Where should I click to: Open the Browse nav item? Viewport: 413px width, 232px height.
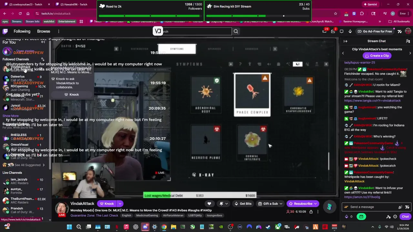44,31
